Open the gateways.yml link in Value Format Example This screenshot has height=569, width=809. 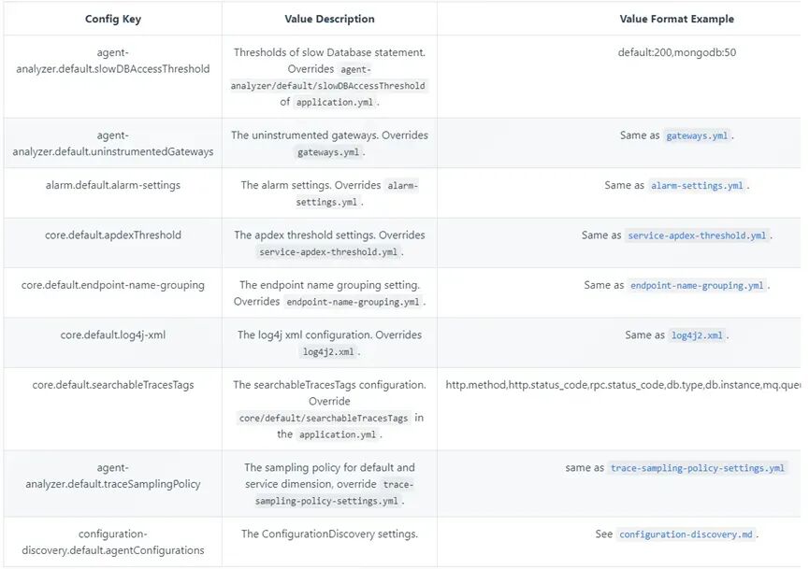tap(697, 135)
